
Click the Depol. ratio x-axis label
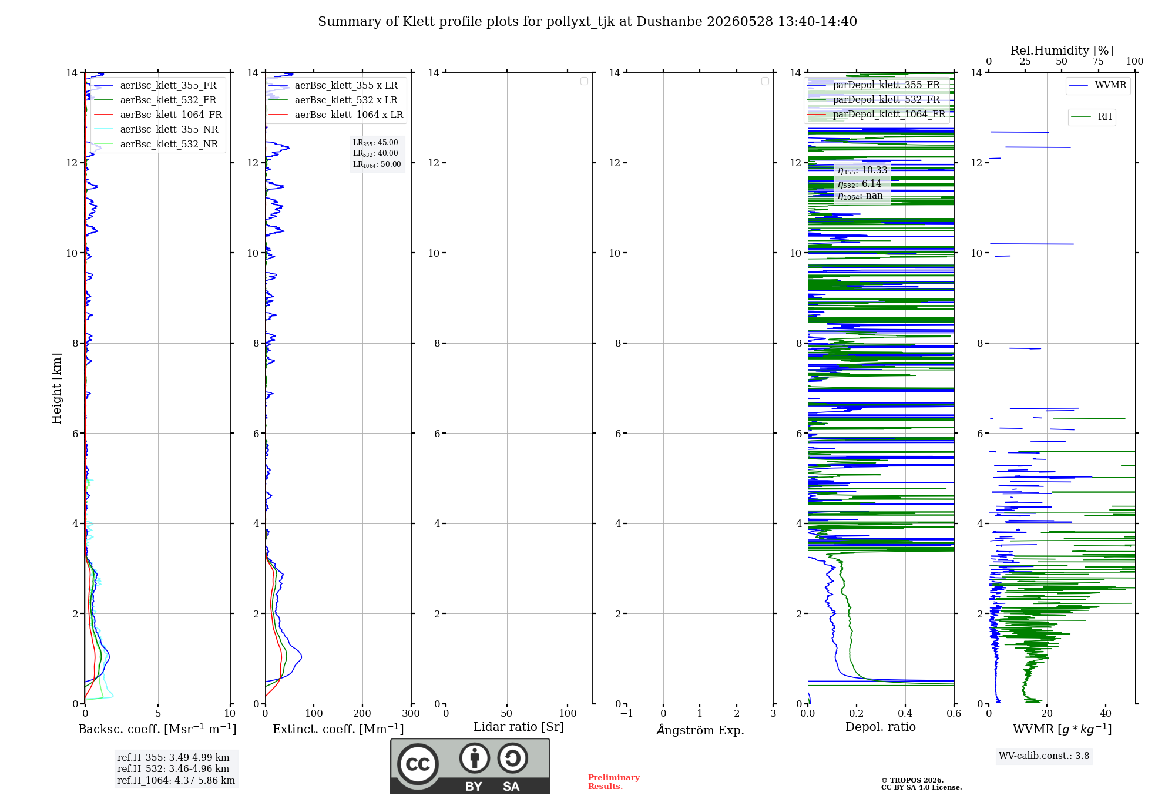click(881, 727)
